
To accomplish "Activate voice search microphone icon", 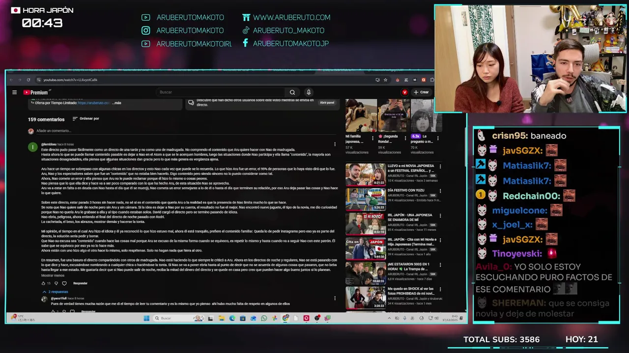I will [x=309, y=92].
